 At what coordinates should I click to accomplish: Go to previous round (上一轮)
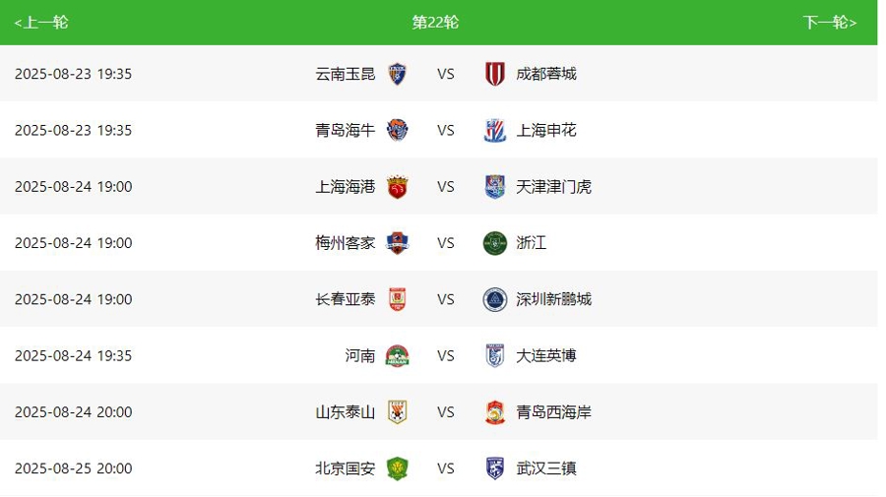tap(41, 23)
